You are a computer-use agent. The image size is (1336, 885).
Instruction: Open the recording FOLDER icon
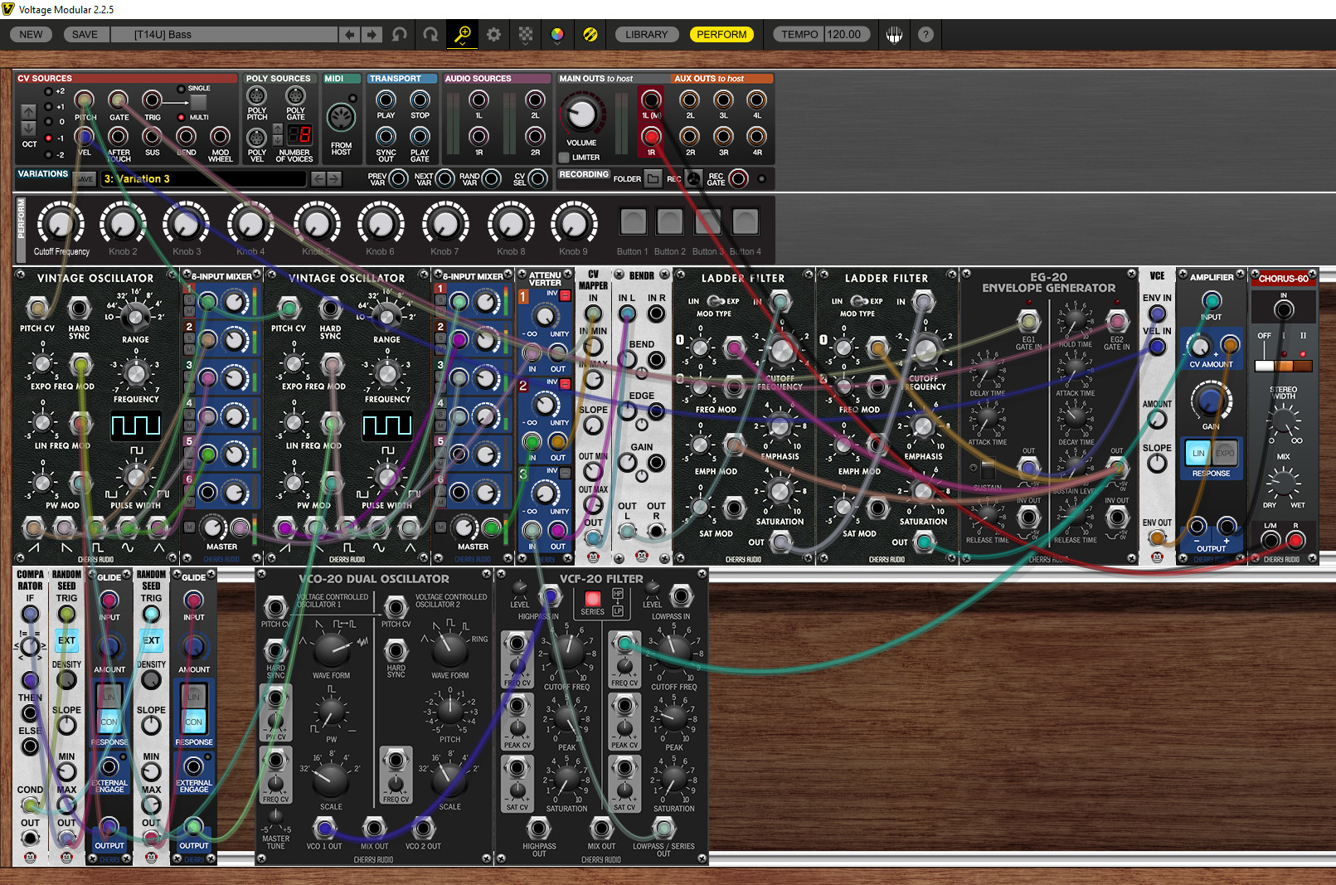[653, 178]
